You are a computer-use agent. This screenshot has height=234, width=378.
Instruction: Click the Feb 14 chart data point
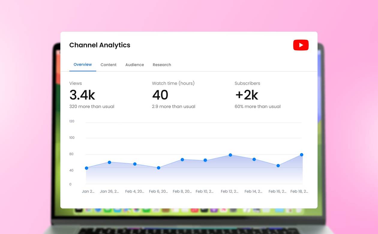(x=254, y=159)
